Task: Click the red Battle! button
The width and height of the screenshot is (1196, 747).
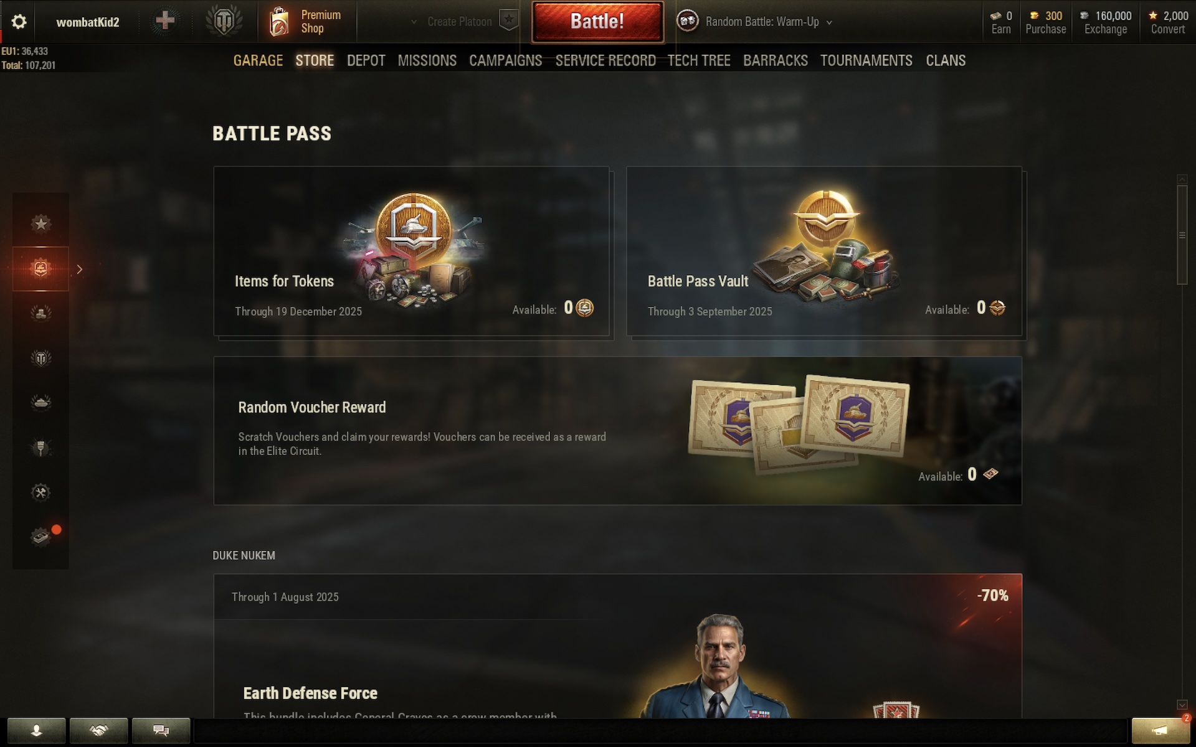Action: pyautogui.click(x=597, y=22)
